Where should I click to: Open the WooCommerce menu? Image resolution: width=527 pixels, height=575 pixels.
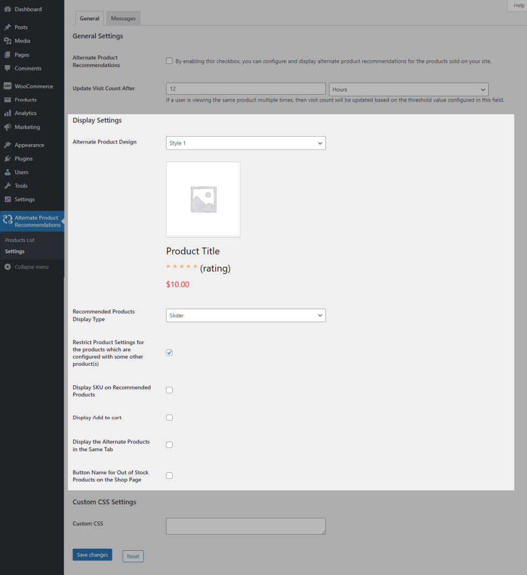pos(32,86)
